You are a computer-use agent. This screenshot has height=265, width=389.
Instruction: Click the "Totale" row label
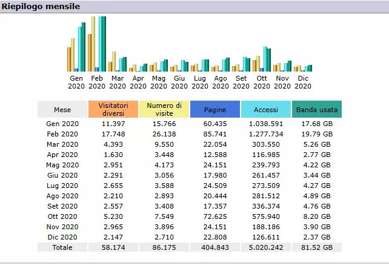pyautogui.click(x=62, y=247)
